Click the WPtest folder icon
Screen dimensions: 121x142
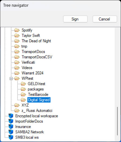click(17, 79)
